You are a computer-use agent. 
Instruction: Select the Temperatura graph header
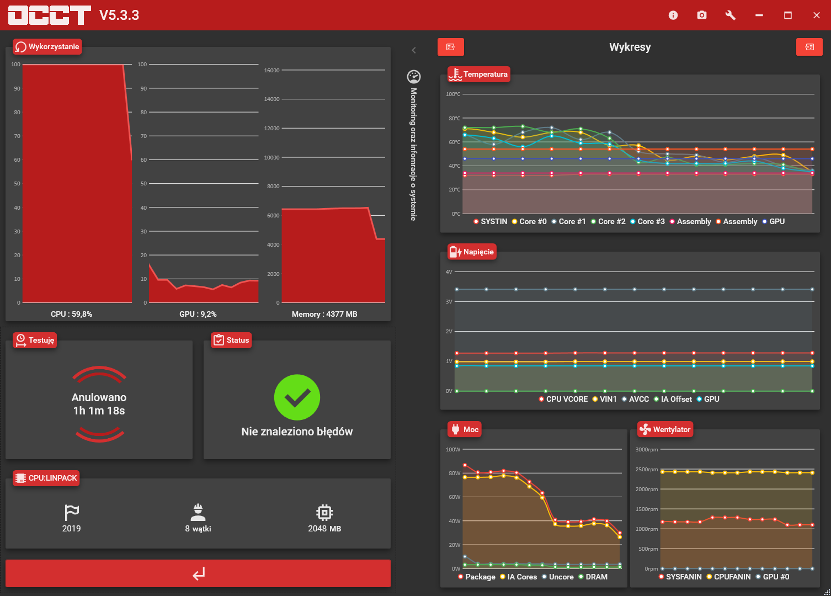tap(478, 74)
